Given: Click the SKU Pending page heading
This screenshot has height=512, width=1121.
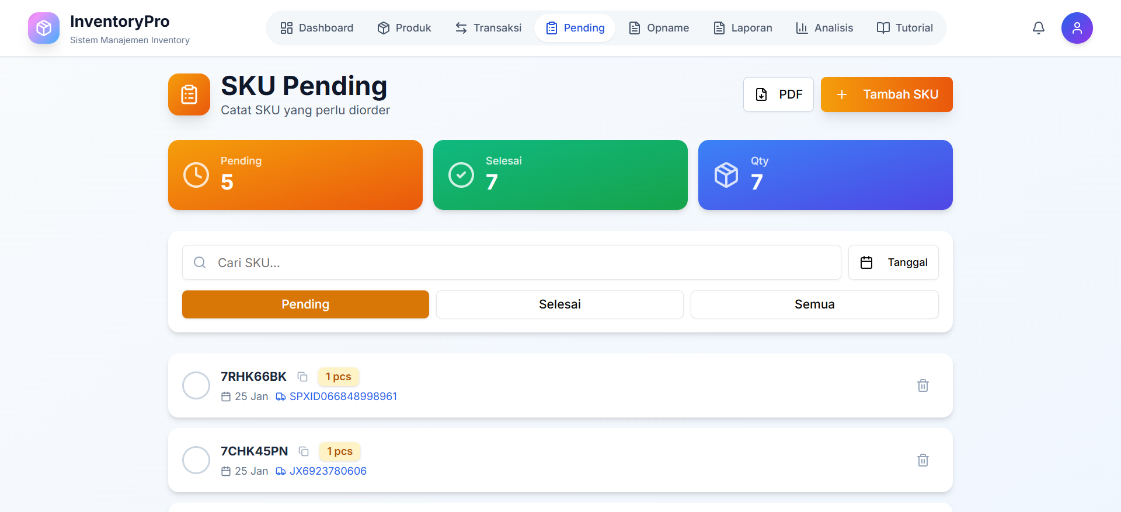Looking at the screenshot, I should tap(304, 86).
